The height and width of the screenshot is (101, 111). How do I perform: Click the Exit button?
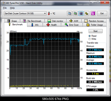click(102, 14)
